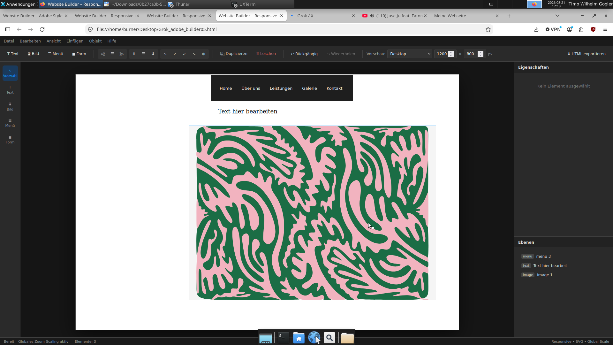This screenshot has width=613, height=345.
Task: Insert an image via toolbar Bild button
Action: point(33,54)
